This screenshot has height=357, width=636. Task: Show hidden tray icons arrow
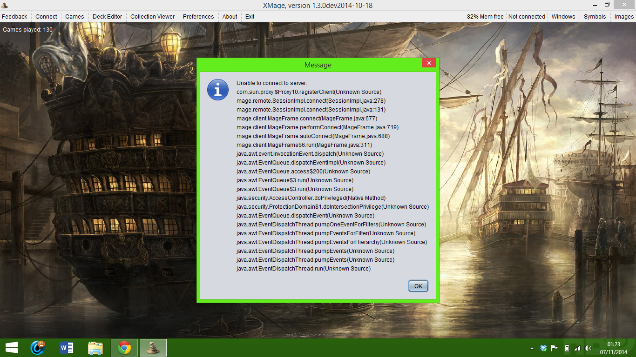pos(532,348)
